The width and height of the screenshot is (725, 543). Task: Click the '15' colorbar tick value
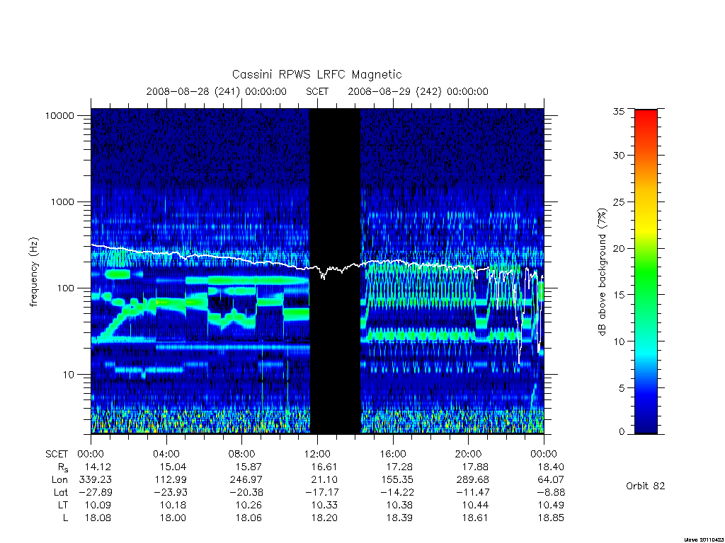coord(618,295)
